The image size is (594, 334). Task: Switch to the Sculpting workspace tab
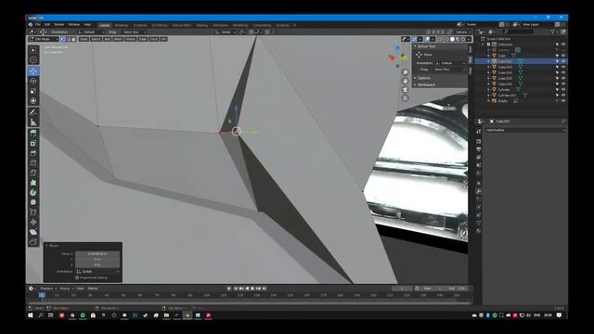pyautogui.click(x=140, y=25)
